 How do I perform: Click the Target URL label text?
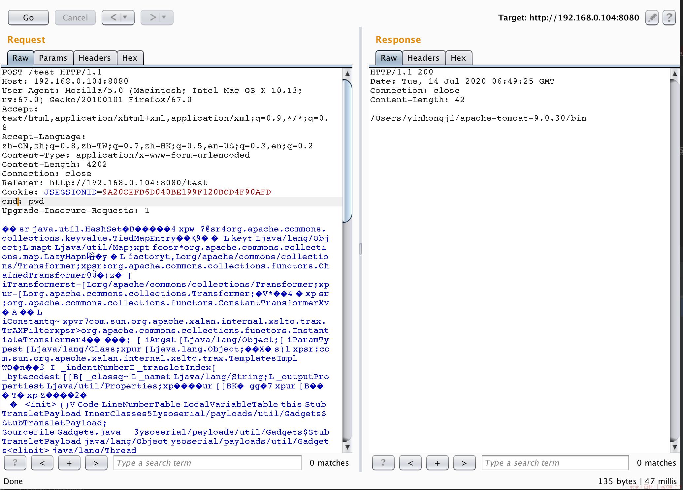click(x=569, y=17)
